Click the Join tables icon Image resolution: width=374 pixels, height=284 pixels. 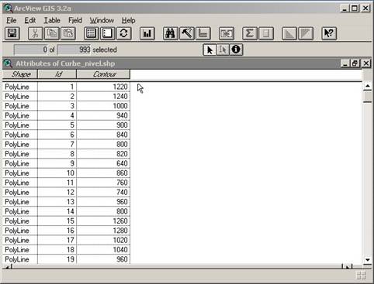tap(227, 33)
